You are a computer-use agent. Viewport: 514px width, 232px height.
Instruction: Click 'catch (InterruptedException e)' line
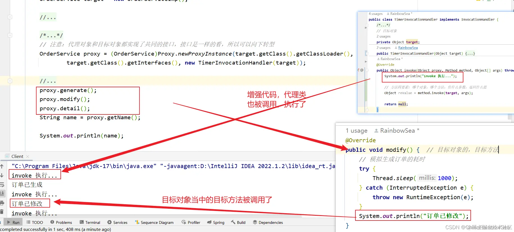pos(416,188)
